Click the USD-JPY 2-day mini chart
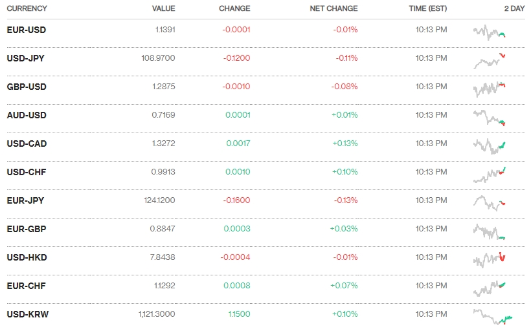This screenshot has height=331, width=531. [x=490, y=60]
